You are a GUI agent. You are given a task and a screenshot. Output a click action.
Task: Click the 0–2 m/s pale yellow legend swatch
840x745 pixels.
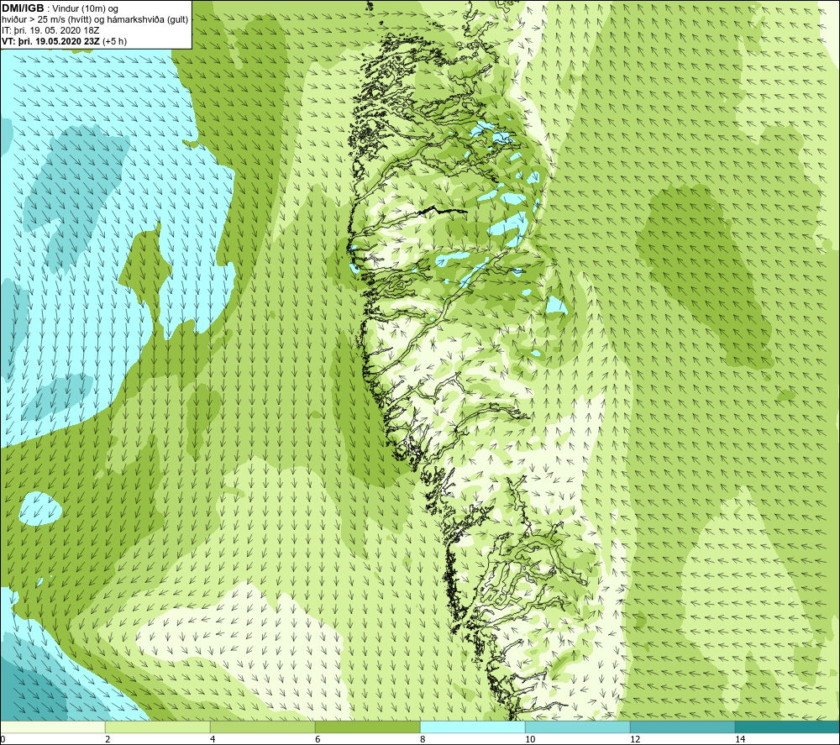click(x=52, y=727)
